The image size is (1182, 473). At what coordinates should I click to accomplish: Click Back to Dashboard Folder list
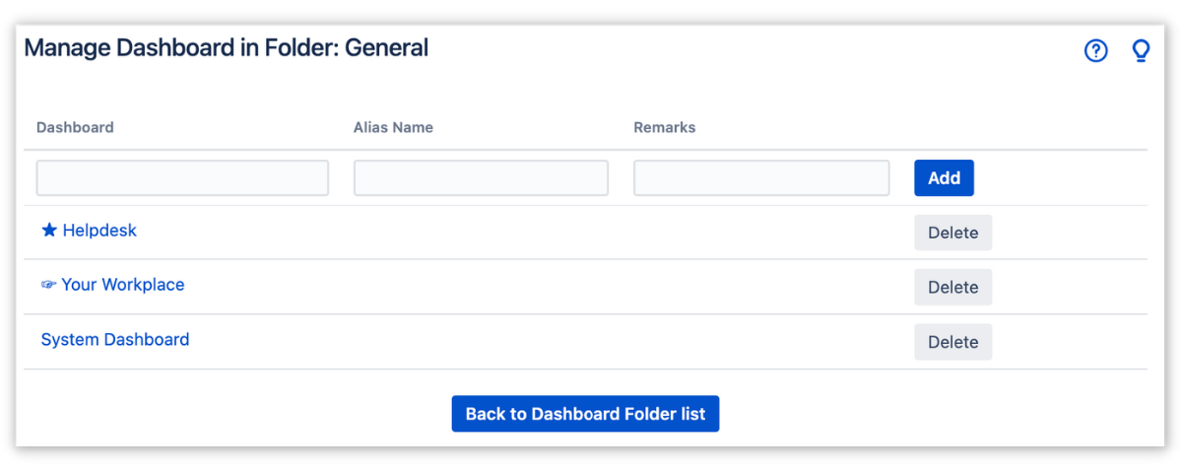pyautogui.click(x=585, y=414)
